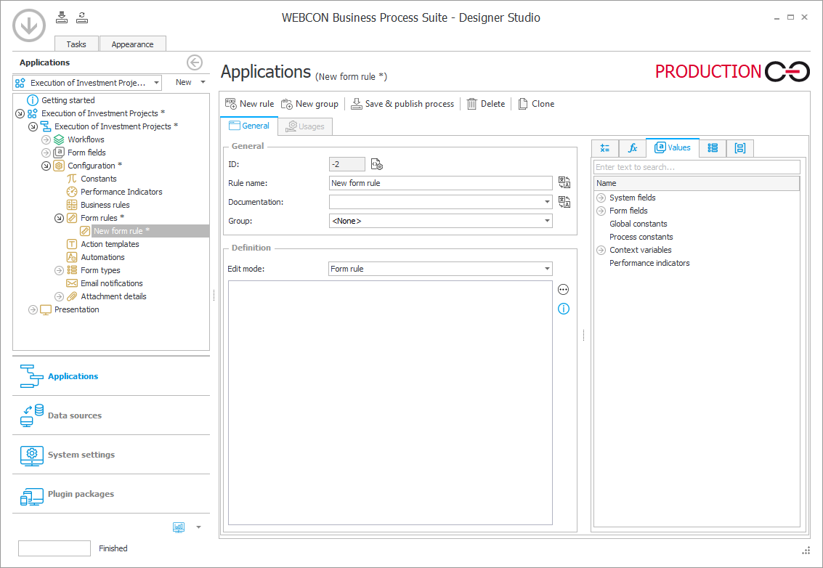Image resolution: width=823 pixels, height=568 pixels.
Task: Open the Tasks tab
Action: (x=76, y=44)
